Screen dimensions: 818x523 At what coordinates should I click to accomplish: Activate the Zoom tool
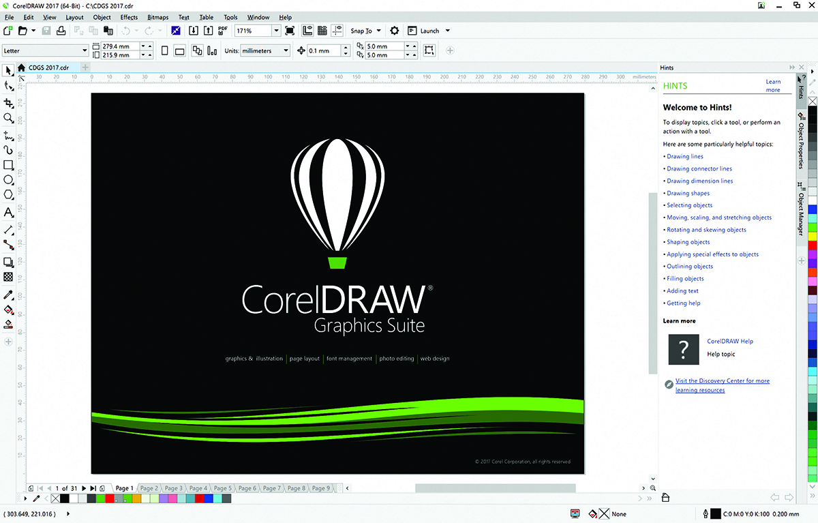[x=8, y=118]
